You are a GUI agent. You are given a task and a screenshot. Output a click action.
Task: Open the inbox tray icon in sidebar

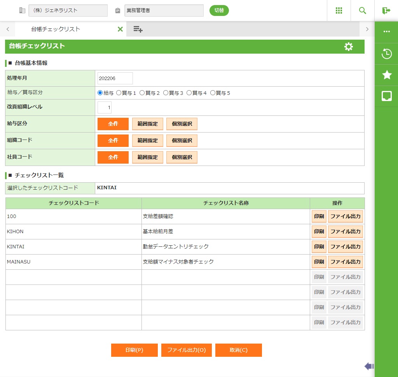click(x=386, y=96)
